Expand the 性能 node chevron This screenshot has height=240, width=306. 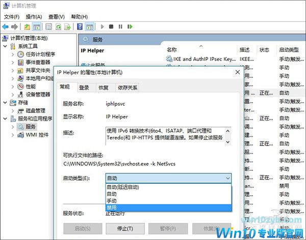point(13,86)
